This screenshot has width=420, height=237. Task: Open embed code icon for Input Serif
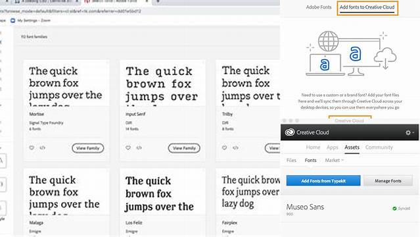click(139, 147)
